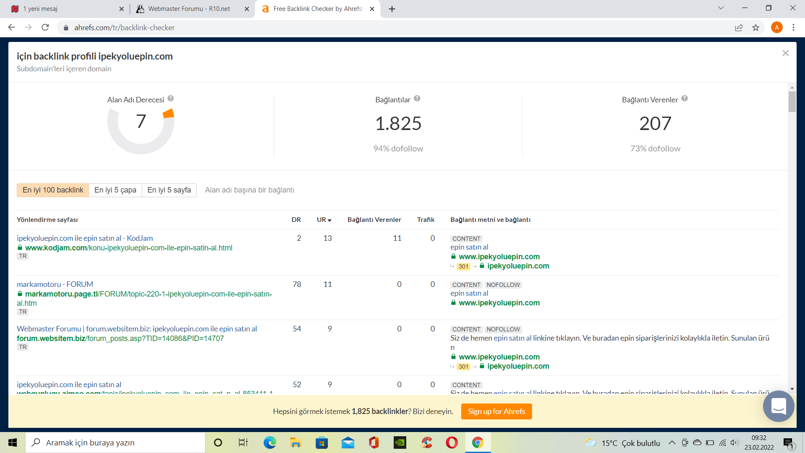Screen dimensions: 805x453
Task: Click the Sign up for Ahrefs button
Action: point(496,411)
